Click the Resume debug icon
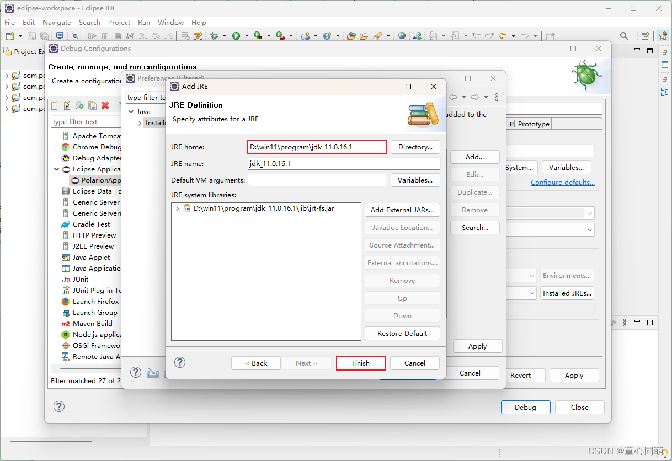This screenshot has width=672, height=461. 92,36
